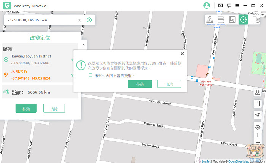Click the 取消 cancel button in the dialog
Screen dimensions: 266x163
169,84
